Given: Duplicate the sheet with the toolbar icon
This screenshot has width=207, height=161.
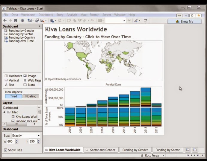Looking at the screenshot, I should pos(37,20).
